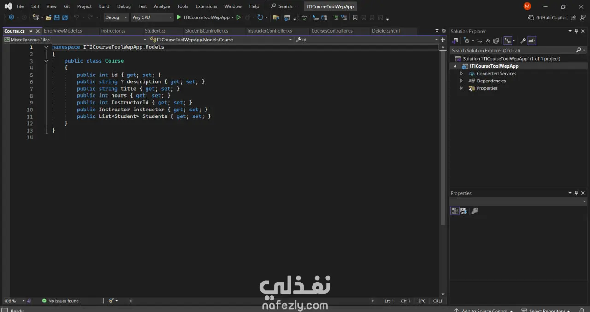Click the feedback person icon
This screenshot has height=312, width=590.
tap(583, 17)
